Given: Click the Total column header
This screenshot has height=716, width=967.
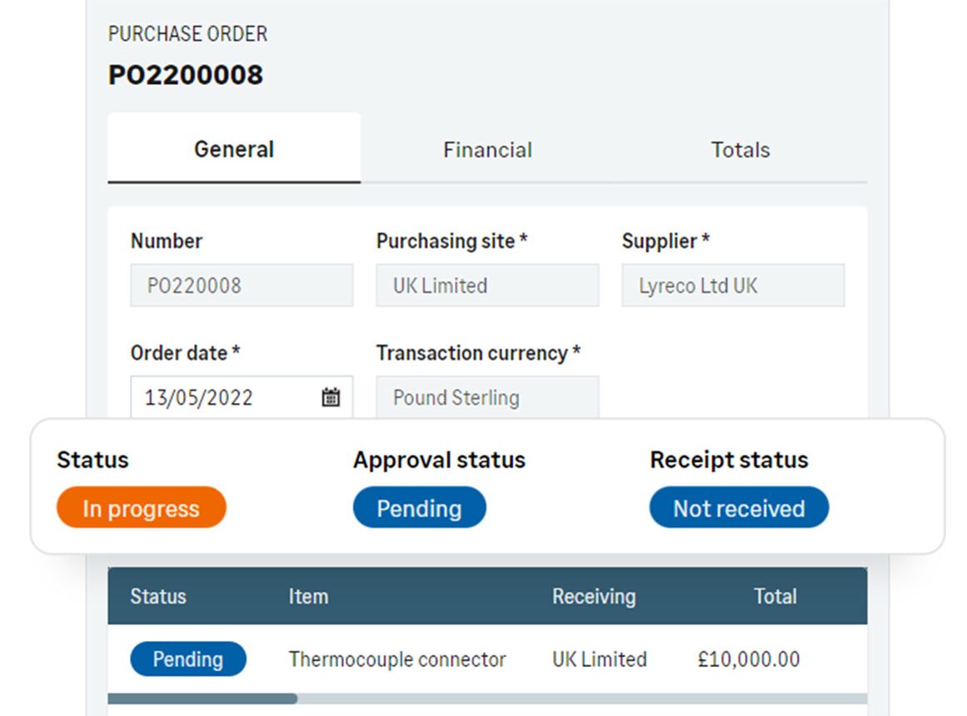Looking at the screenshot, I should pyautogui.click(x=775, y=596).
